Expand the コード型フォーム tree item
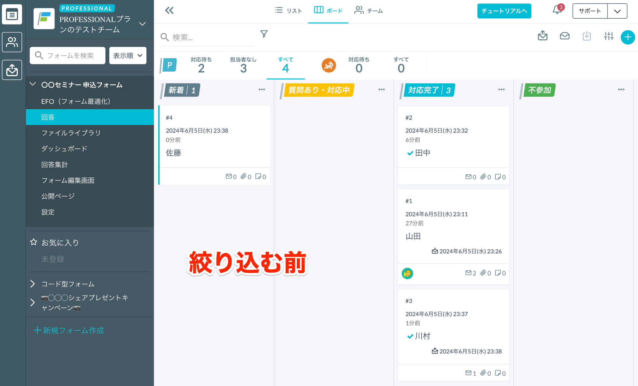The height and width of the screenshot is (386, 638). coord(33,284)
